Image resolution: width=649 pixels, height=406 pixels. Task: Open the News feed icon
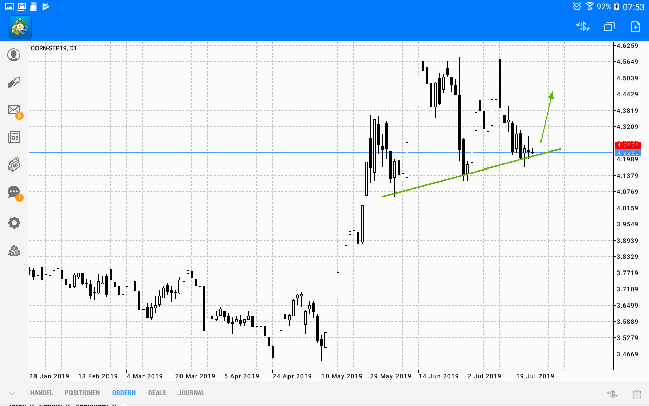pos(14,137)
